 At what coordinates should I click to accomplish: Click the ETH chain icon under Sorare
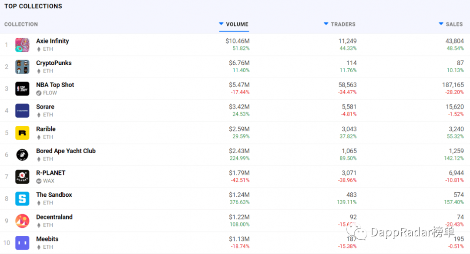[x=39, y=115]
